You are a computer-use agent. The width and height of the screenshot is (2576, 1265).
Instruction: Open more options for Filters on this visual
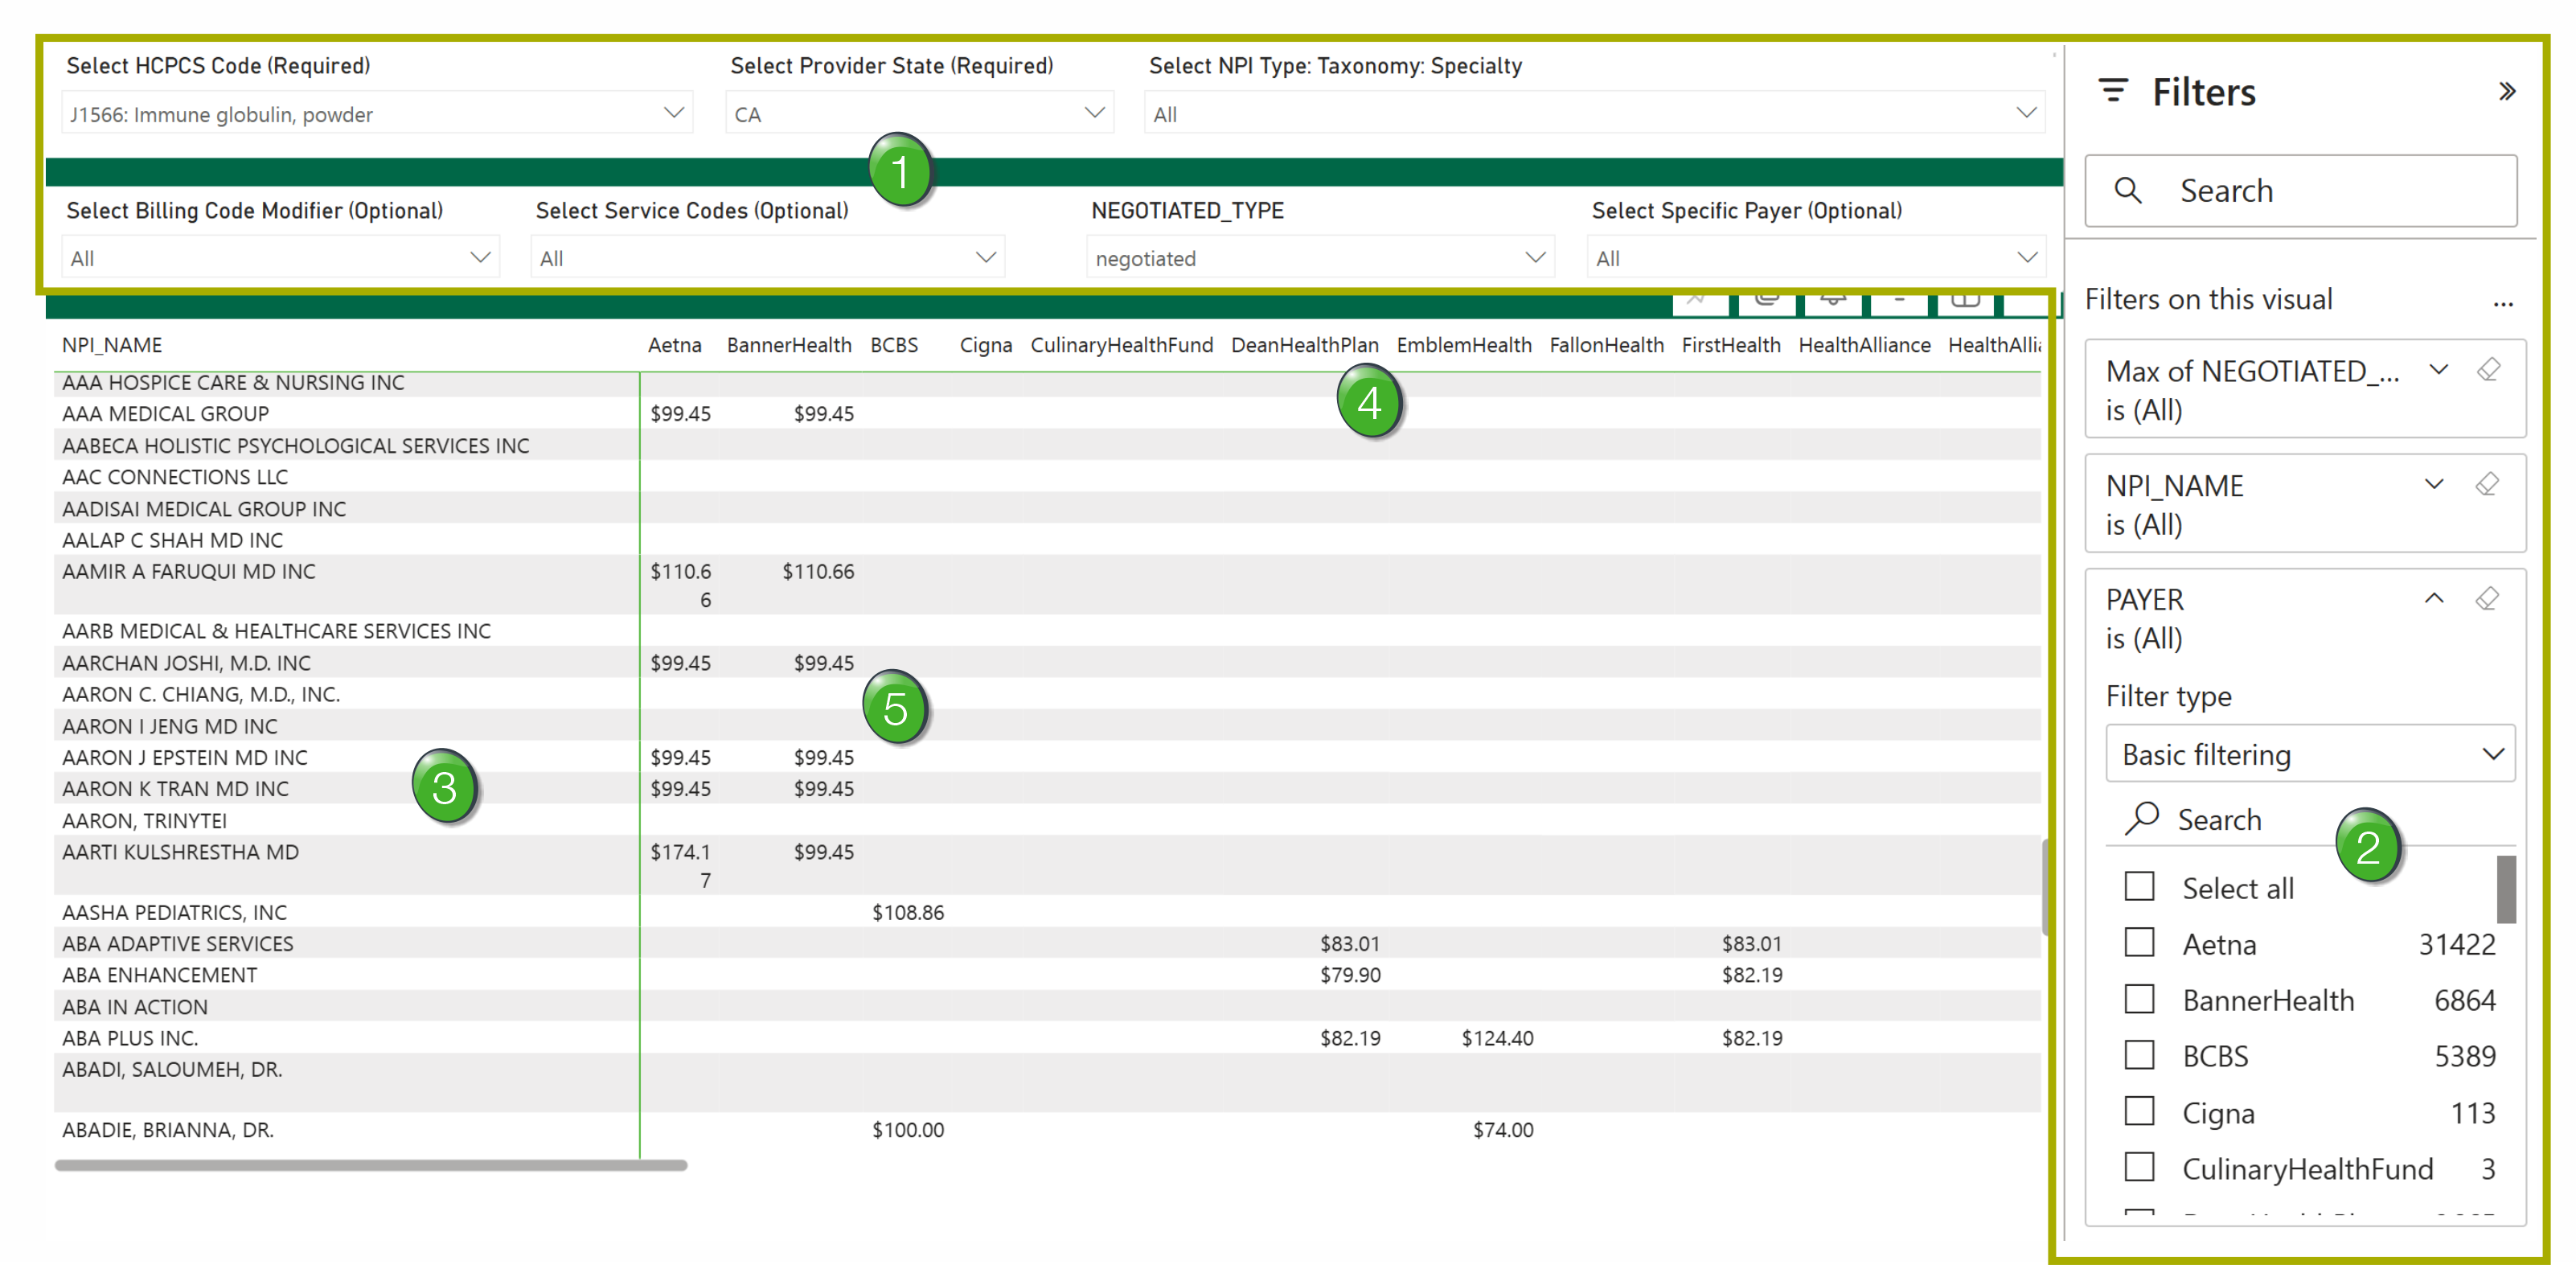click(2504, 304)
